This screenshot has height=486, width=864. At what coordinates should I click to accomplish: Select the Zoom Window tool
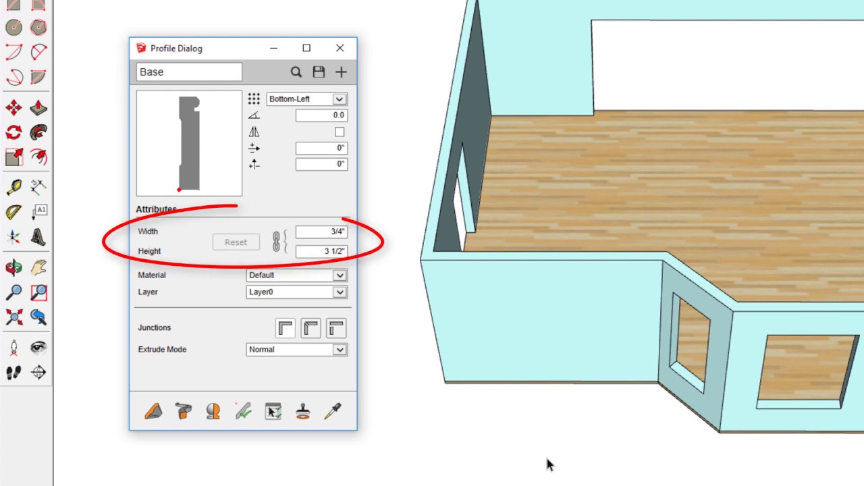pyautogui.click(x=38, y=292)
